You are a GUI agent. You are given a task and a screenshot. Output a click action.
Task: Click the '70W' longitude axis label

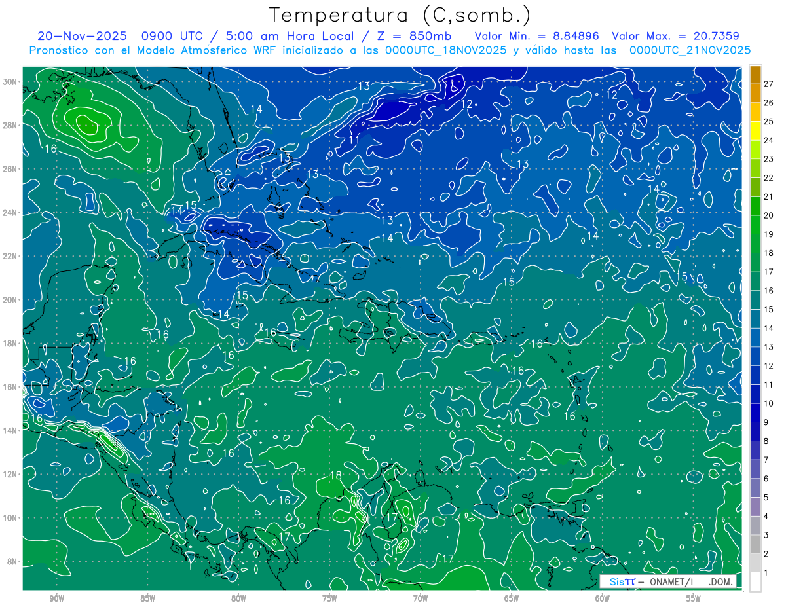tap(421, 598)
